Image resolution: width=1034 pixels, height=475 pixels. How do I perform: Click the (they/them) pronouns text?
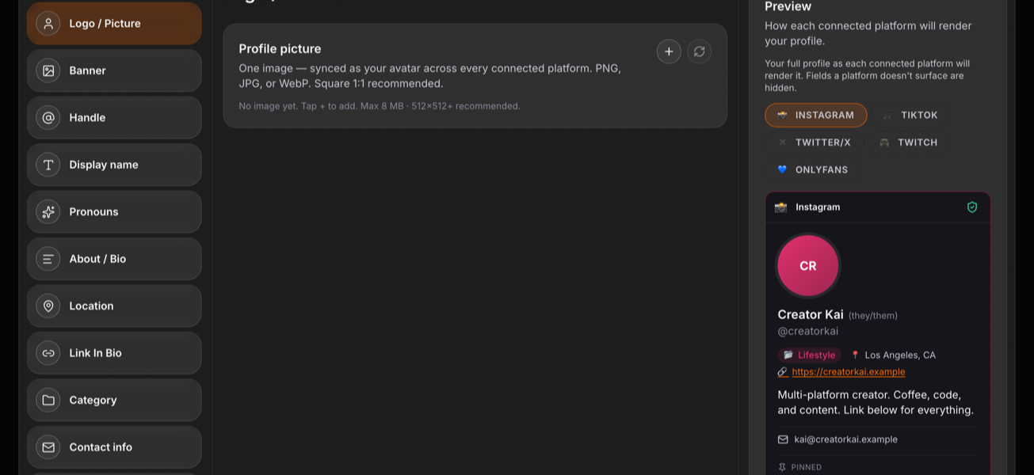tap(873, 316)
